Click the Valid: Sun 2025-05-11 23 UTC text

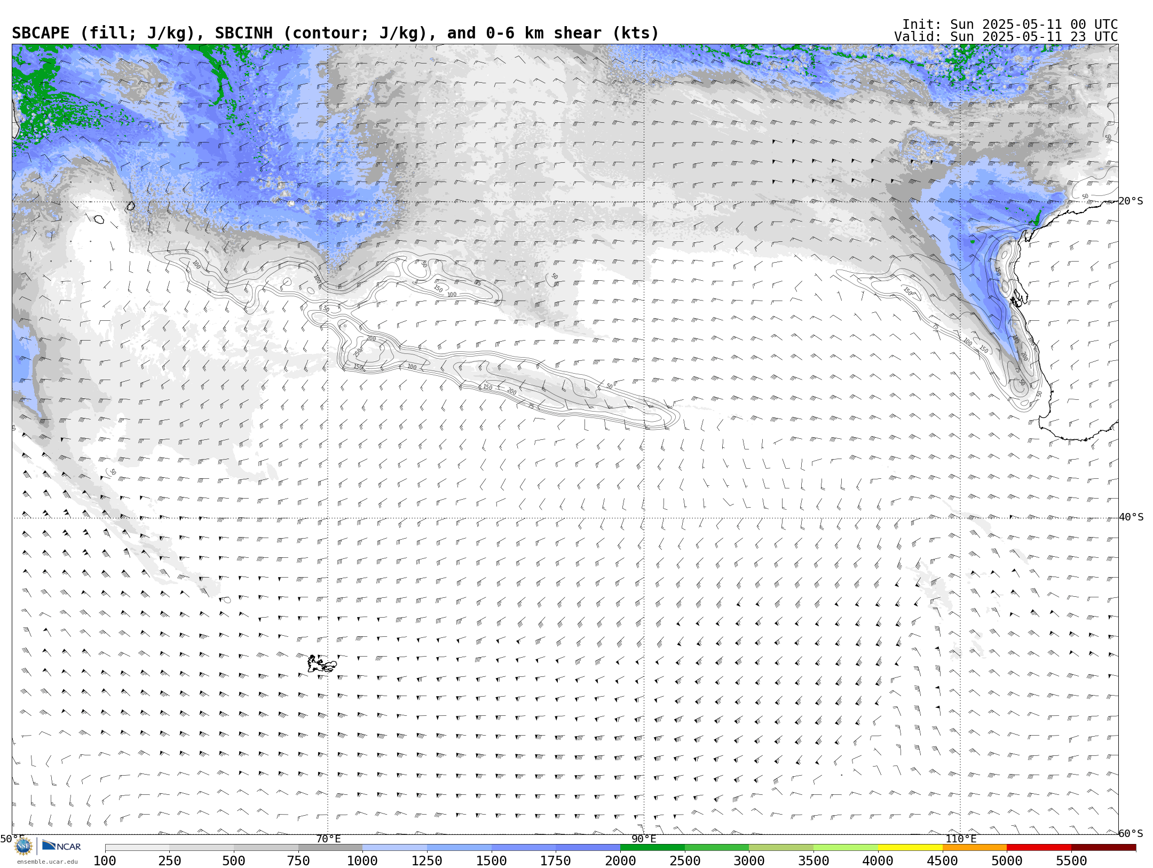[x=1006, y=37]
